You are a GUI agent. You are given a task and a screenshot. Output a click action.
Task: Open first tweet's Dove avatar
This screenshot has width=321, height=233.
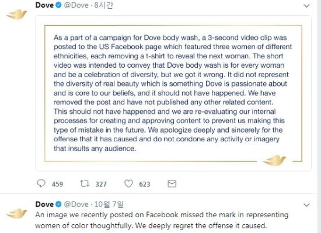click(x=16, y=15)
